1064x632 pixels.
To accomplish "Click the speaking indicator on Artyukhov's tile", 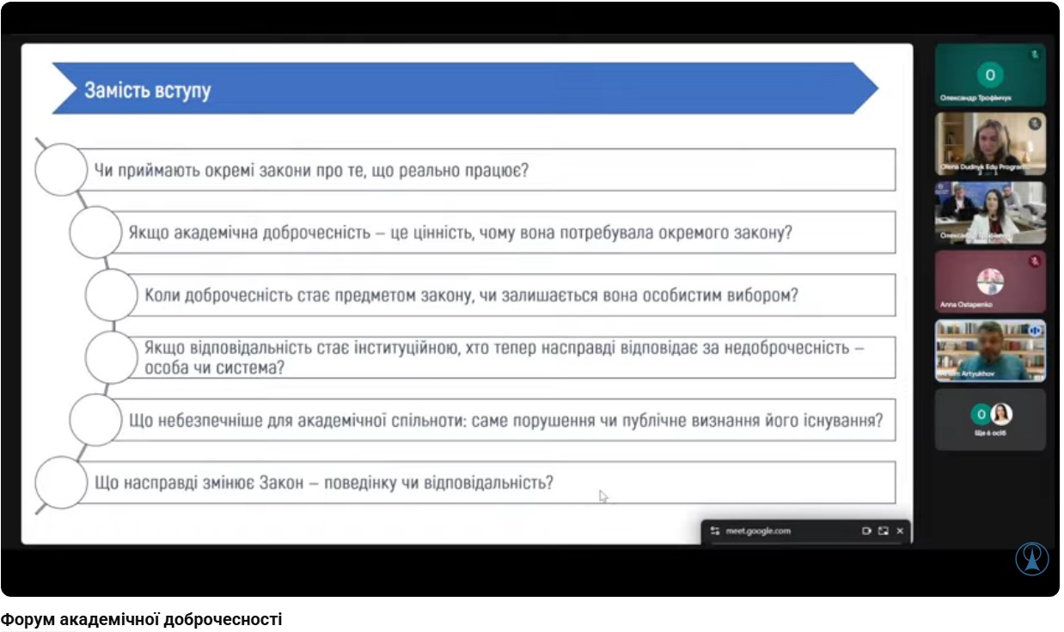I will click(1035, 331).
